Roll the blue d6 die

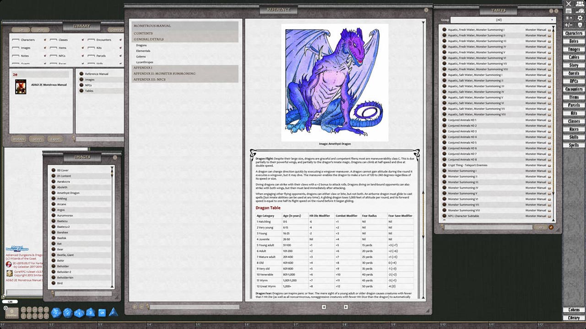tap(102, 313)
